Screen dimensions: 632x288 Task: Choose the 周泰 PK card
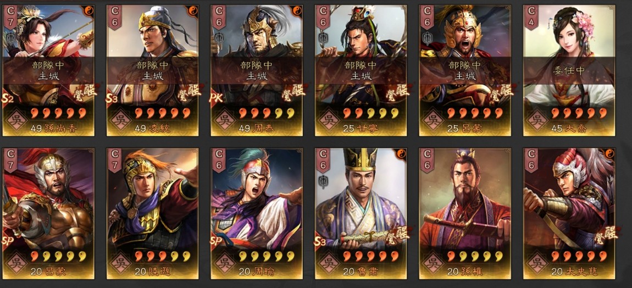point(256,70)
